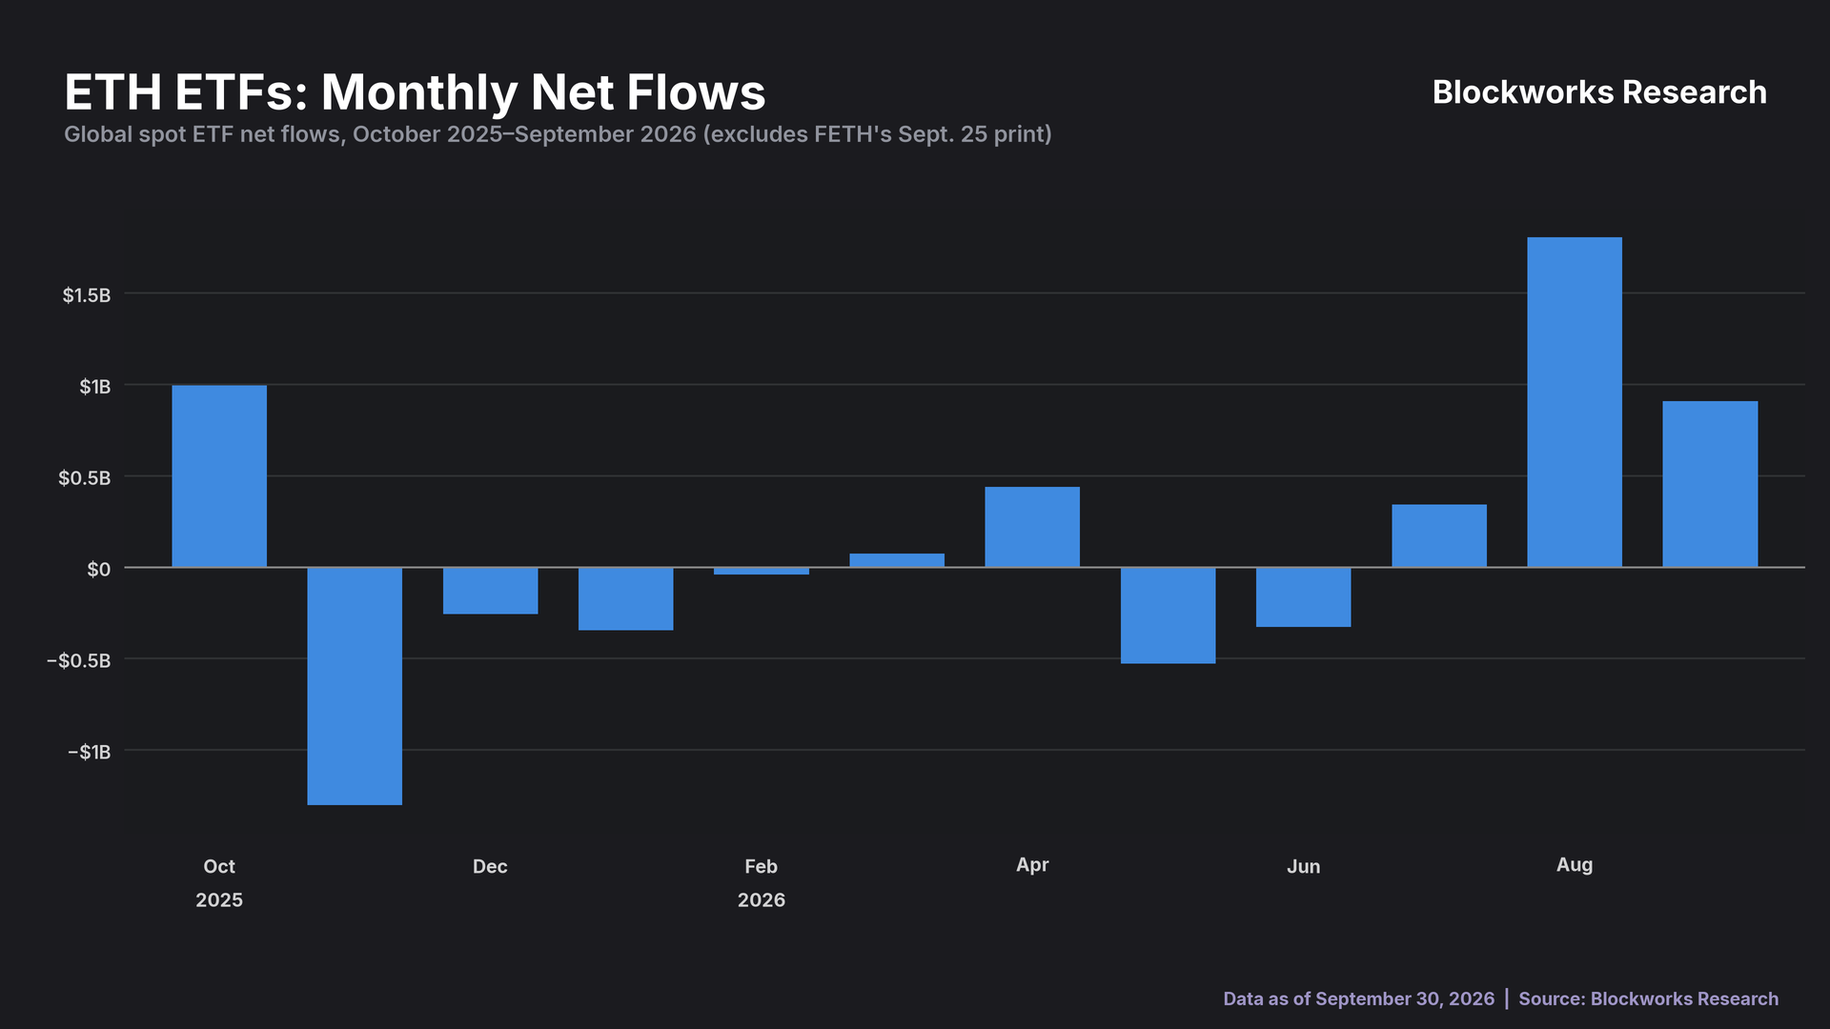Click the Jun x-axis label
Screen dimensions: 1830x1029
(1304, 867)
